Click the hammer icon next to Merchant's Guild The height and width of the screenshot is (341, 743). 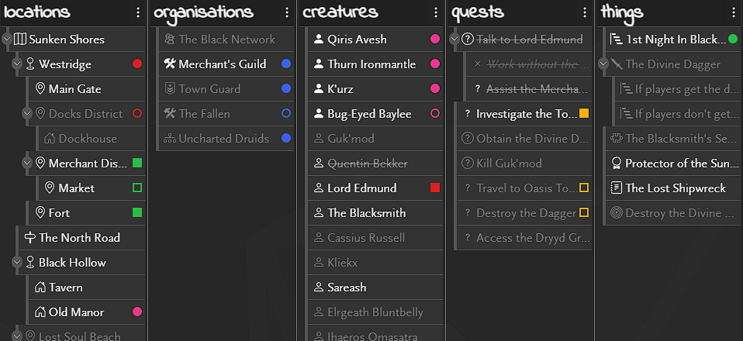tap(169, 64)
